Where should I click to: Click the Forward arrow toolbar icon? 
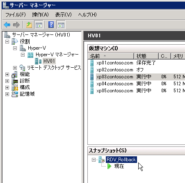tap(16, 25)
